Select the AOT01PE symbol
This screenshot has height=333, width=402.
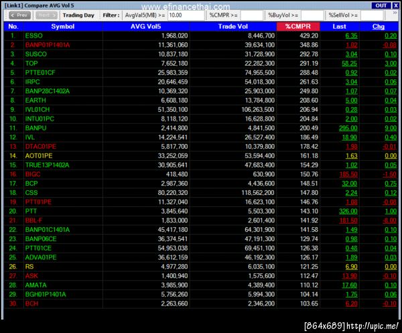(x=39, y=155)
